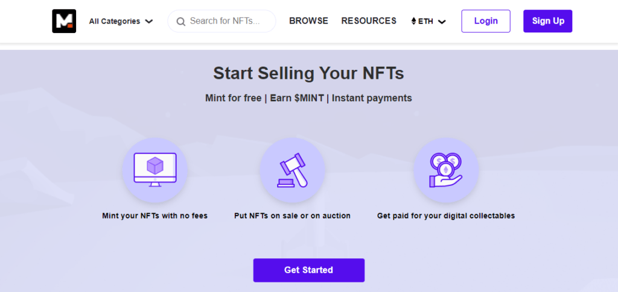Click the Login button
Image resolution: width=618 pixels, height=292 pixels.
tap(486, 21)
